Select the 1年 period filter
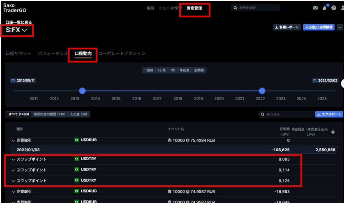 (x=173, y=70)
